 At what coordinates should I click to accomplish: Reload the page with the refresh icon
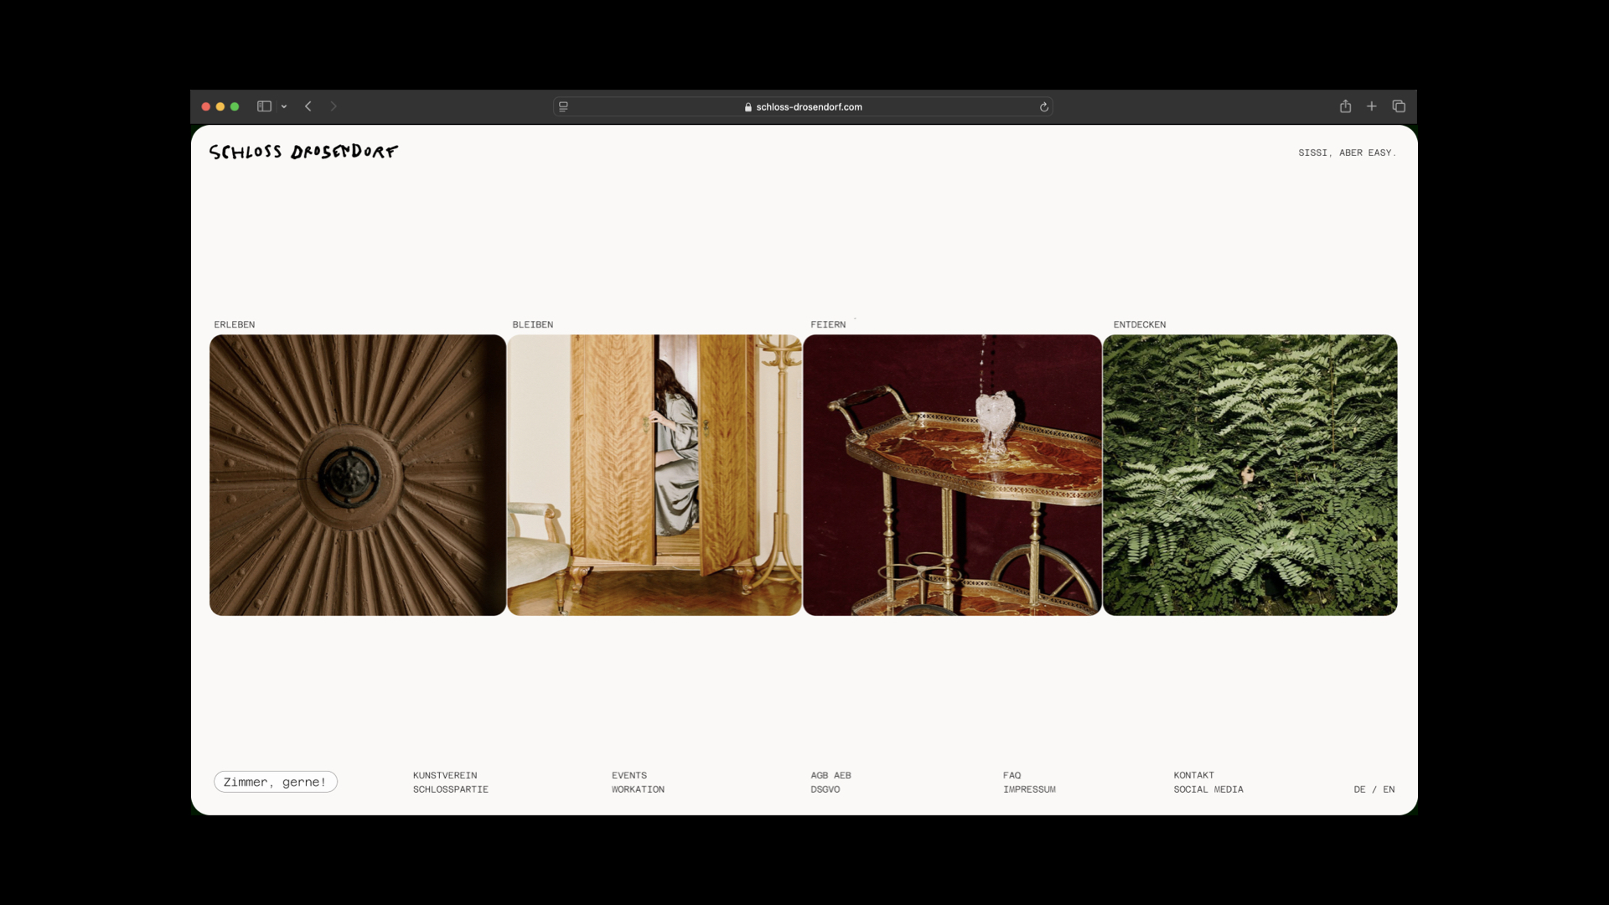(x=1044, y=106)
